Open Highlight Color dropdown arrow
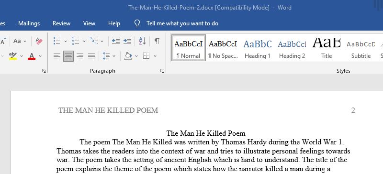 coord(22,56)
